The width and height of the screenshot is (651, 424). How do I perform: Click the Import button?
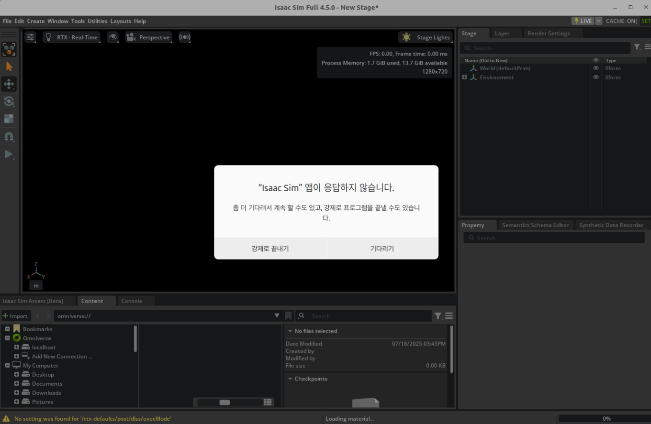(16, 316)
